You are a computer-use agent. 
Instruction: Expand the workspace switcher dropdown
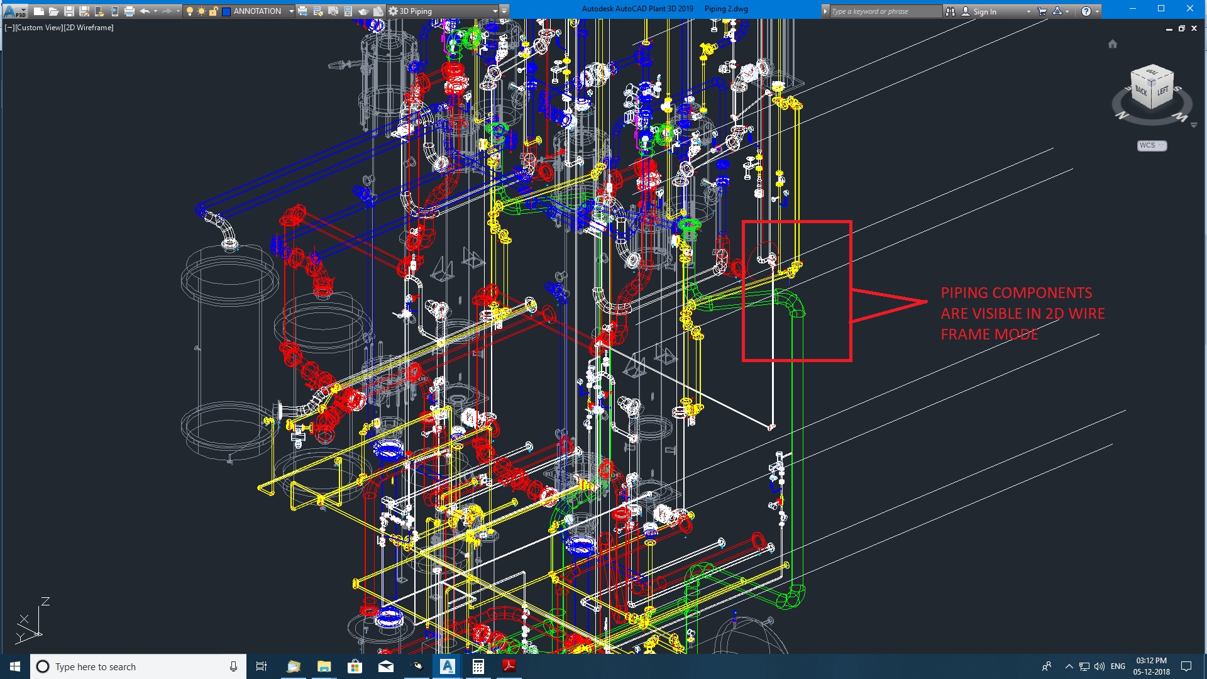494,11
